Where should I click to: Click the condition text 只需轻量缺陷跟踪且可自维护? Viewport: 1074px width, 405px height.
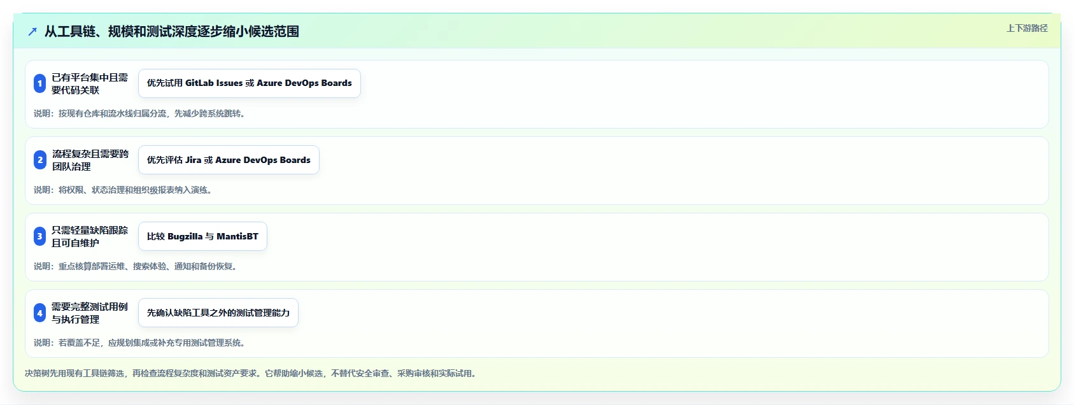tap(90, 236)
